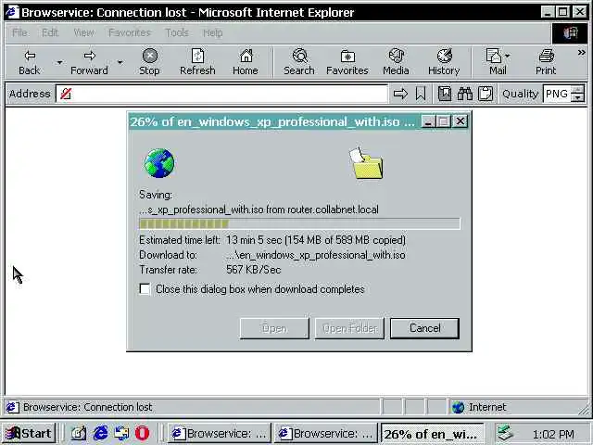Launch Opera from the quick launch
593x445 pixels.
142,433
